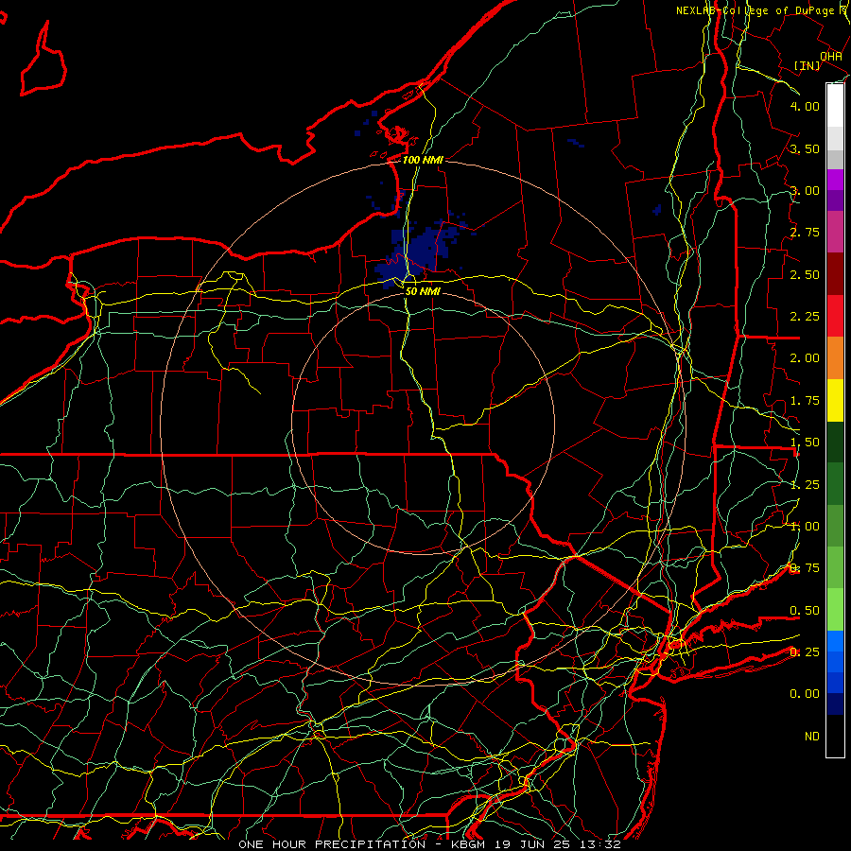This screenshot has height=851, width=851.
Task: Click the 2.25 legend value
Action: pyautogui.click(x=805, y=317)
